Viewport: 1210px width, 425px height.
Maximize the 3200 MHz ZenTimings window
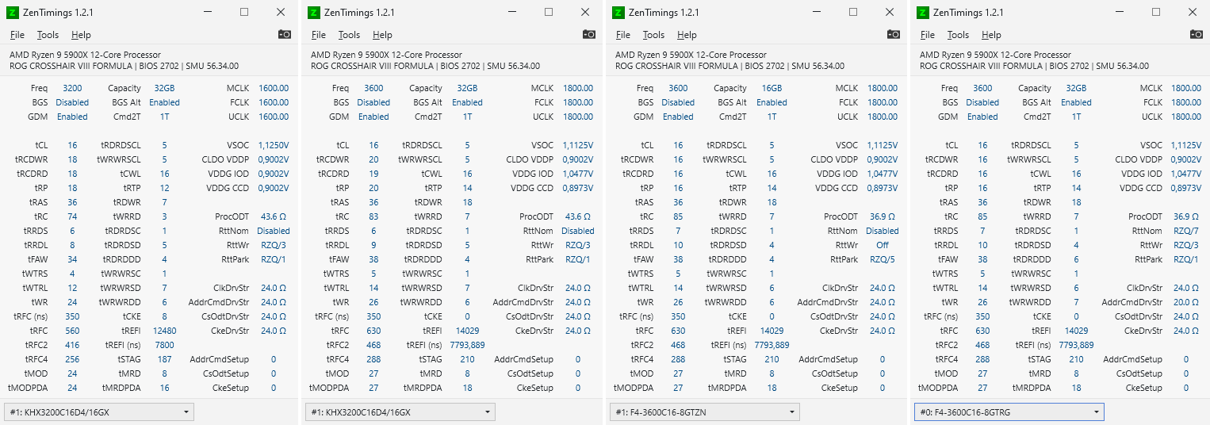(244, 12)
